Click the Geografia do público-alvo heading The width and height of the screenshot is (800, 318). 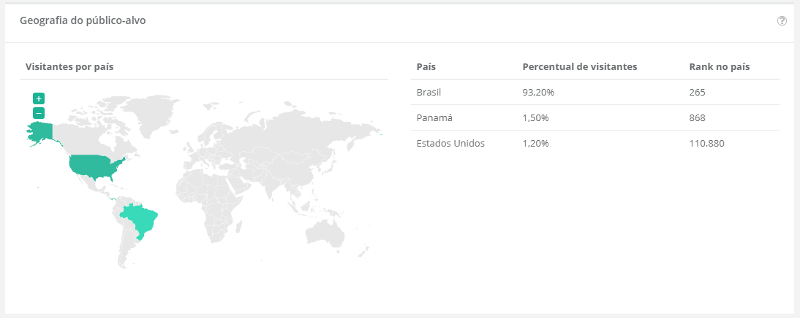[83, 21]
